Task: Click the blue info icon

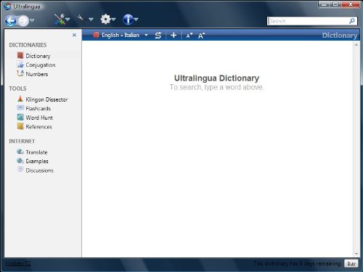Action: (128, 20)
